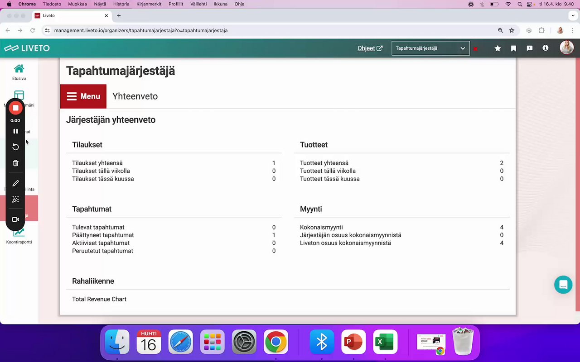The width and height of the screenshot is (580, 362).
Task: Click the 'Tulevat tapahtumat' row
Action: click(174, 227)
